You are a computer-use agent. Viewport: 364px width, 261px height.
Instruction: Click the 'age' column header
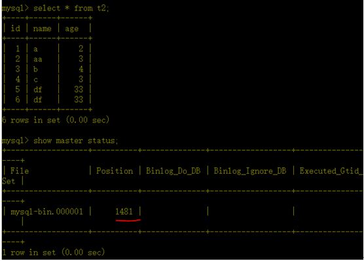click(x=72, y=29)
